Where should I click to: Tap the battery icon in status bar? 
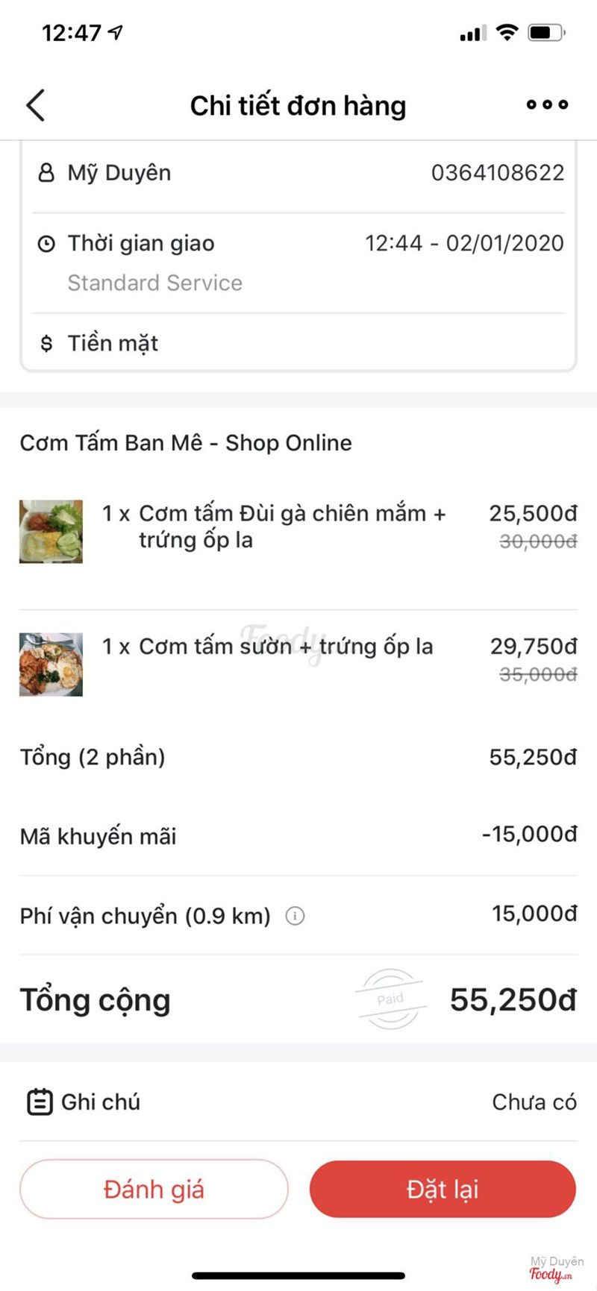coord(546,33)
